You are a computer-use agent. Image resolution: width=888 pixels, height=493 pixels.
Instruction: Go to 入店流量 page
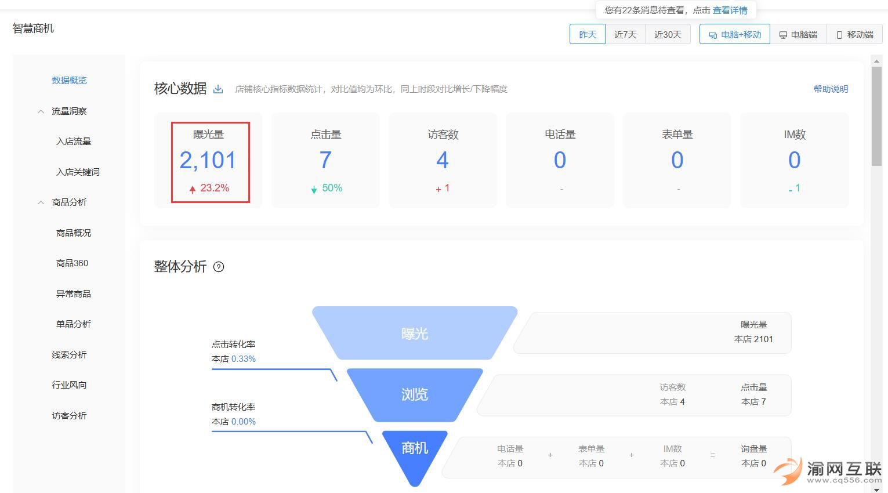[x=74, y=141]
